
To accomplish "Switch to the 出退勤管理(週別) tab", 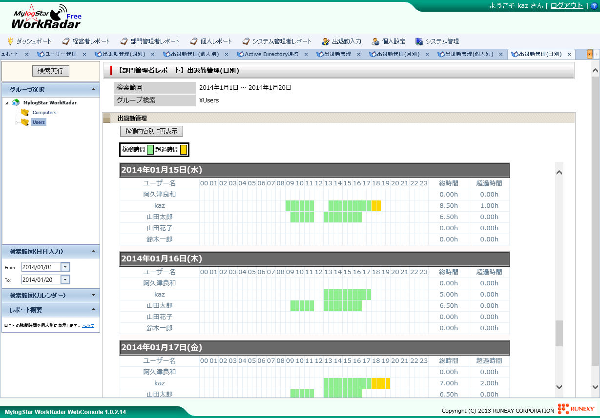I will 124,54.
